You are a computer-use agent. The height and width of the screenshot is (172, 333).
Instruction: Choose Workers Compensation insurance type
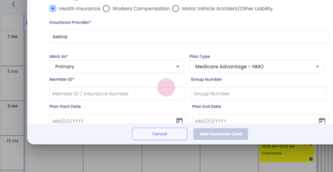pyautogui.click(x=106, y=9)
